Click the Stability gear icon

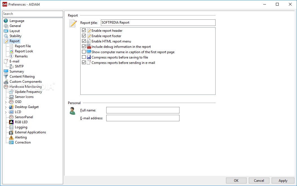tap(6, 36)
